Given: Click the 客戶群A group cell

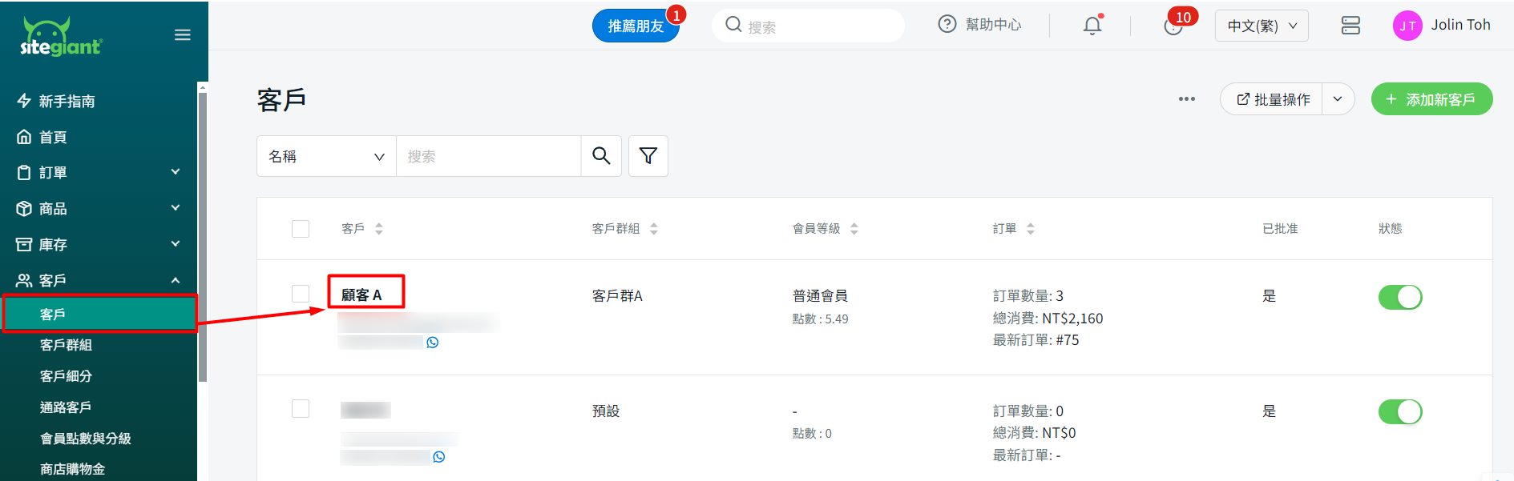Looking at the screenshot, I should 617,296.
